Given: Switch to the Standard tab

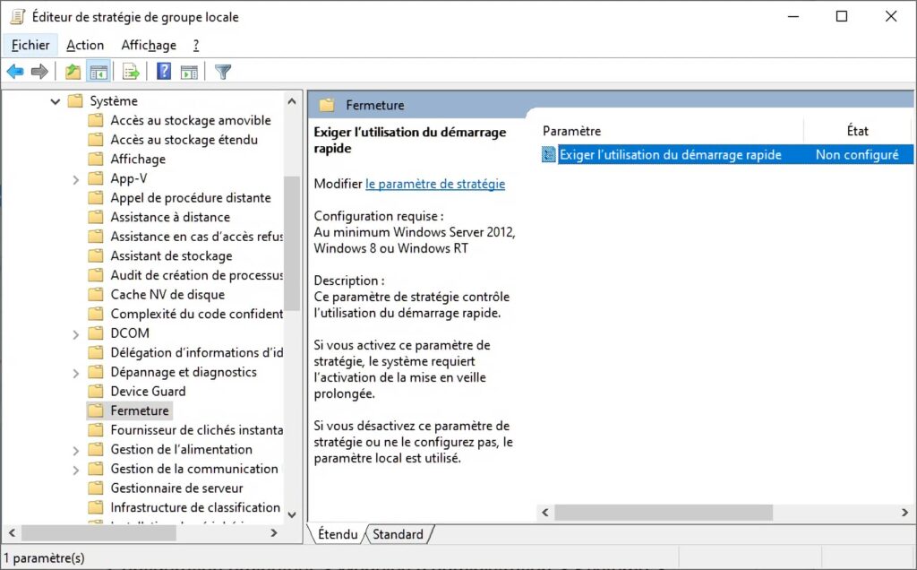Looking at the screenshot, I should [x=398, y=534].
